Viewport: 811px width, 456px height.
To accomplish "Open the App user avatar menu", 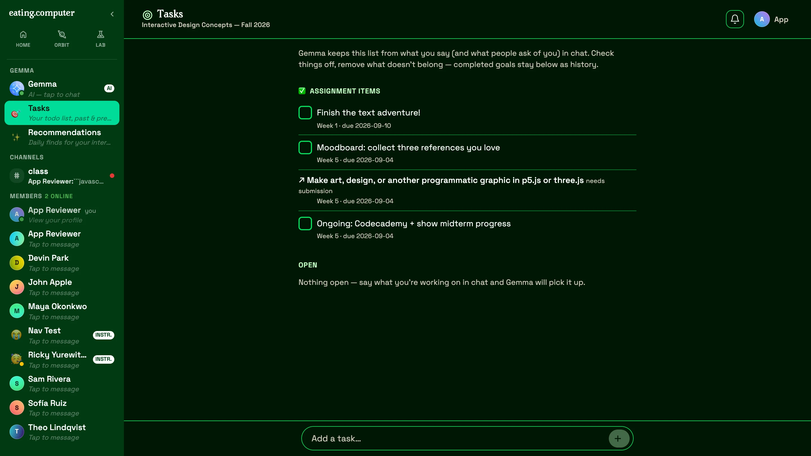I will pyautogui.click(x=762, y=19).
